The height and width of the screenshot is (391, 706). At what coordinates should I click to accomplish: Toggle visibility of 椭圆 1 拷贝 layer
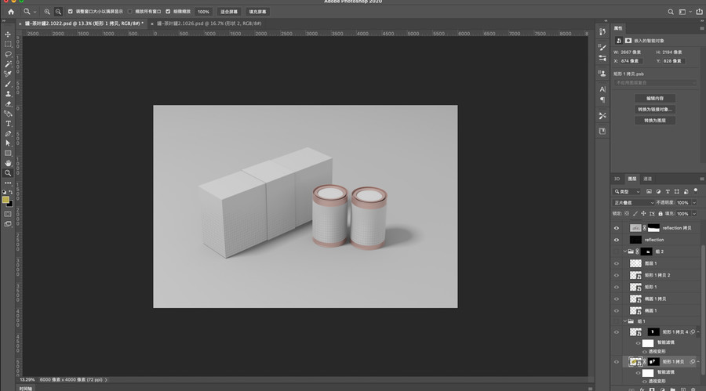(x=617, y=299)
